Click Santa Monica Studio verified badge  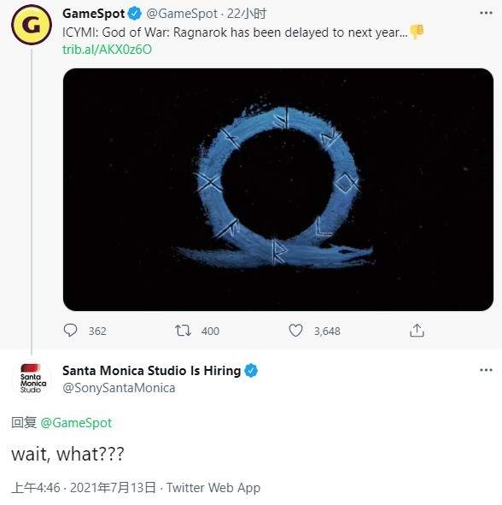[251, 371]
